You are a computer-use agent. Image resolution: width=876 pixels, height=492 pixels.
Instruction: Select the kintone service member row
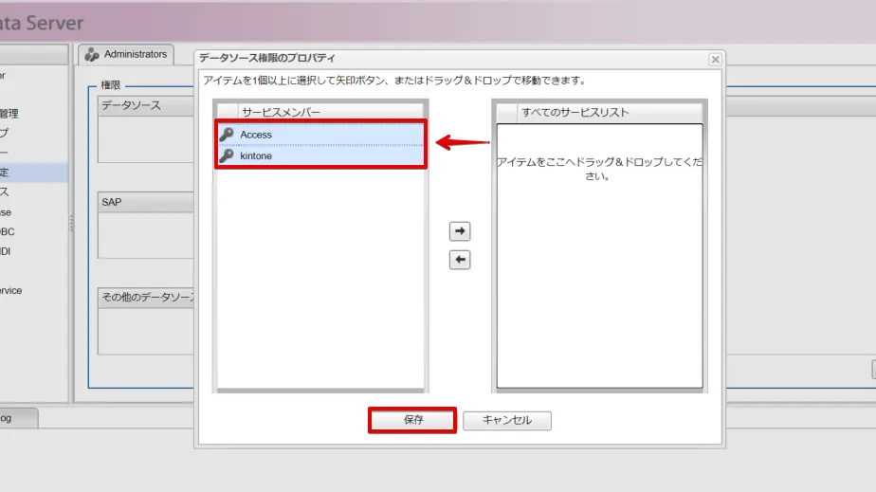[322, 155]
